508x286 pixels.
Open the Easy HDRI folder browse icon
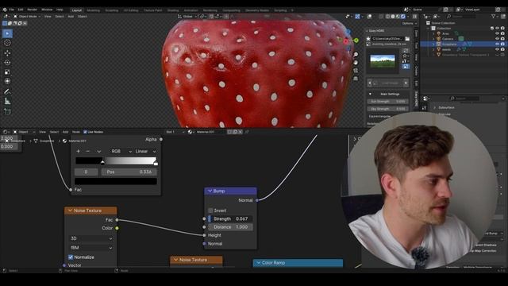pos(407,39)
